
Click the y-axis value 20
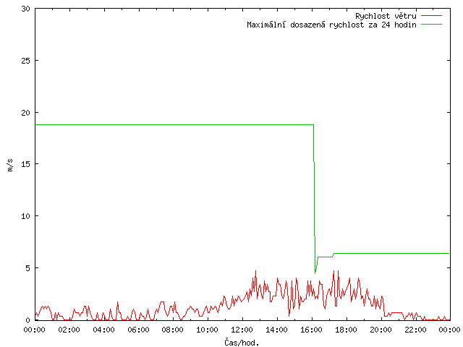tap(26, 113)
